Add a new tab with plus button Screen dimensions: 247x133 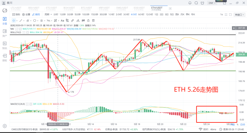click(170, 9)
